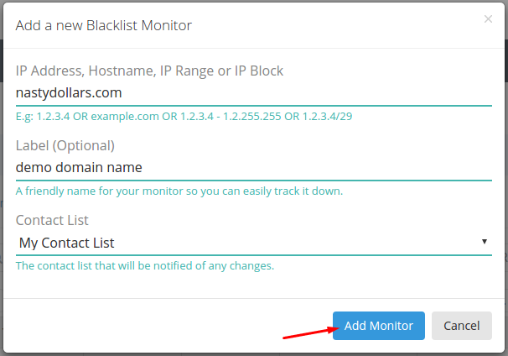Screen dimensions: 508x356
Task: Cancel adding the new monitor
Action: (x=461, y=326)
